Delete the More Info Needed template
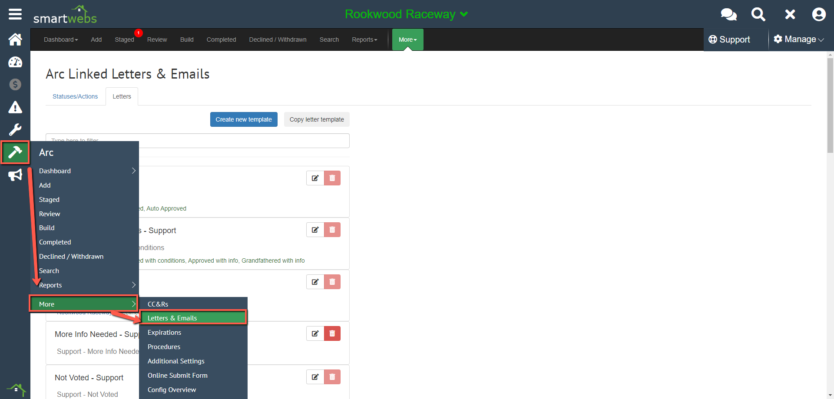 pyautogui.click(x=332, y=333)
